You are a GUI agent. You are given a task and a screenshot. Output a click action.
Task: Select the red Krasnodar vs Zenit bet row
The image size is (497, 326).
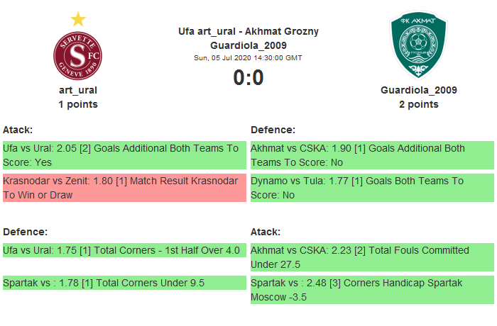point(124,188)
